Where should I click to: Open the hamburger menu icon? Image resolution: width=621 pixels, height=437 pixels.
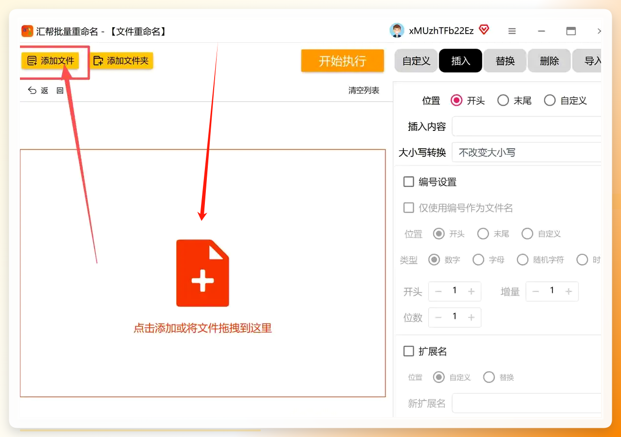tap(512, 31)
